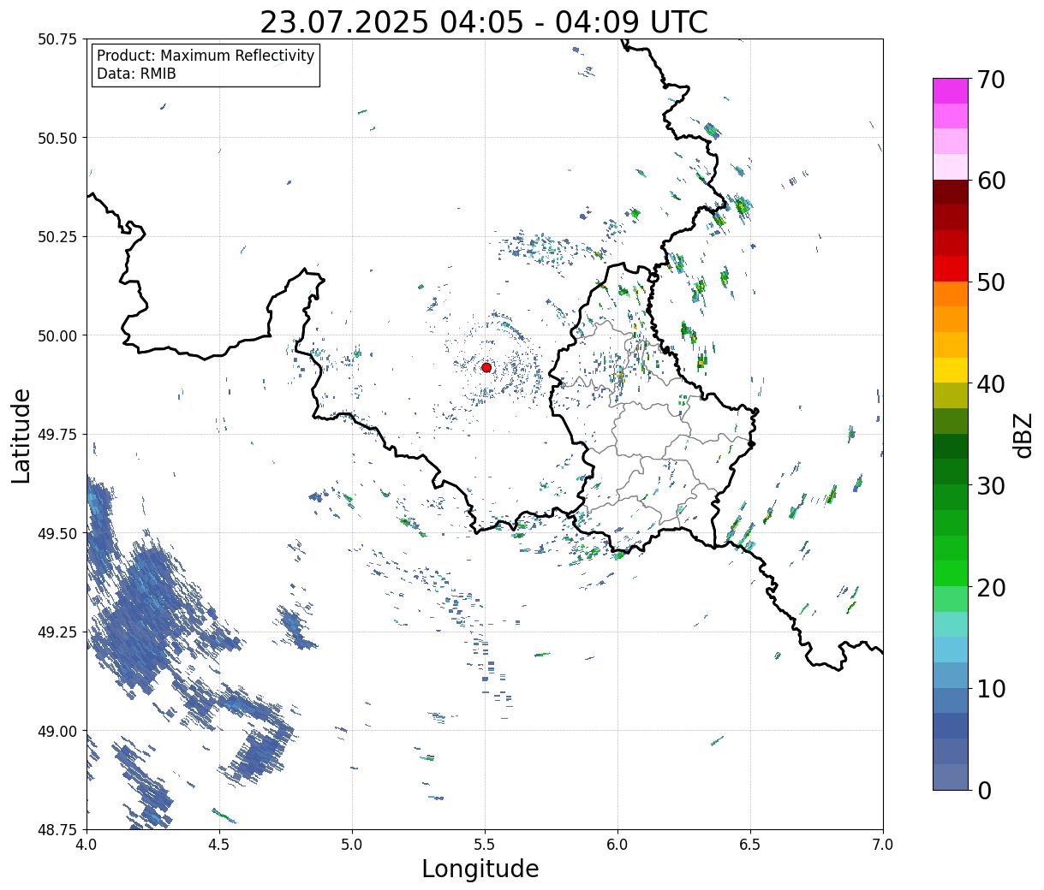Click the longitude tick label 7.0
Image resolution: width=1044 pixels, height=890 pixels.
click(883, 845)
